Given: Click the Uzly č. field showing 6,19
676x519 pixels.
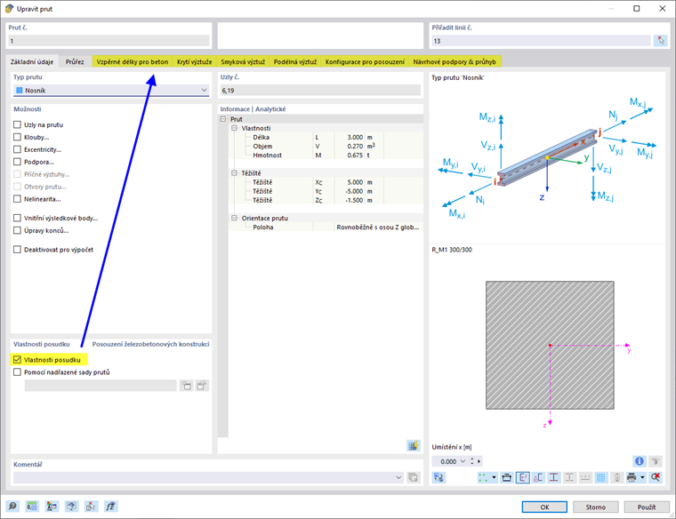Looking at the screenshot, I should 320,91.
